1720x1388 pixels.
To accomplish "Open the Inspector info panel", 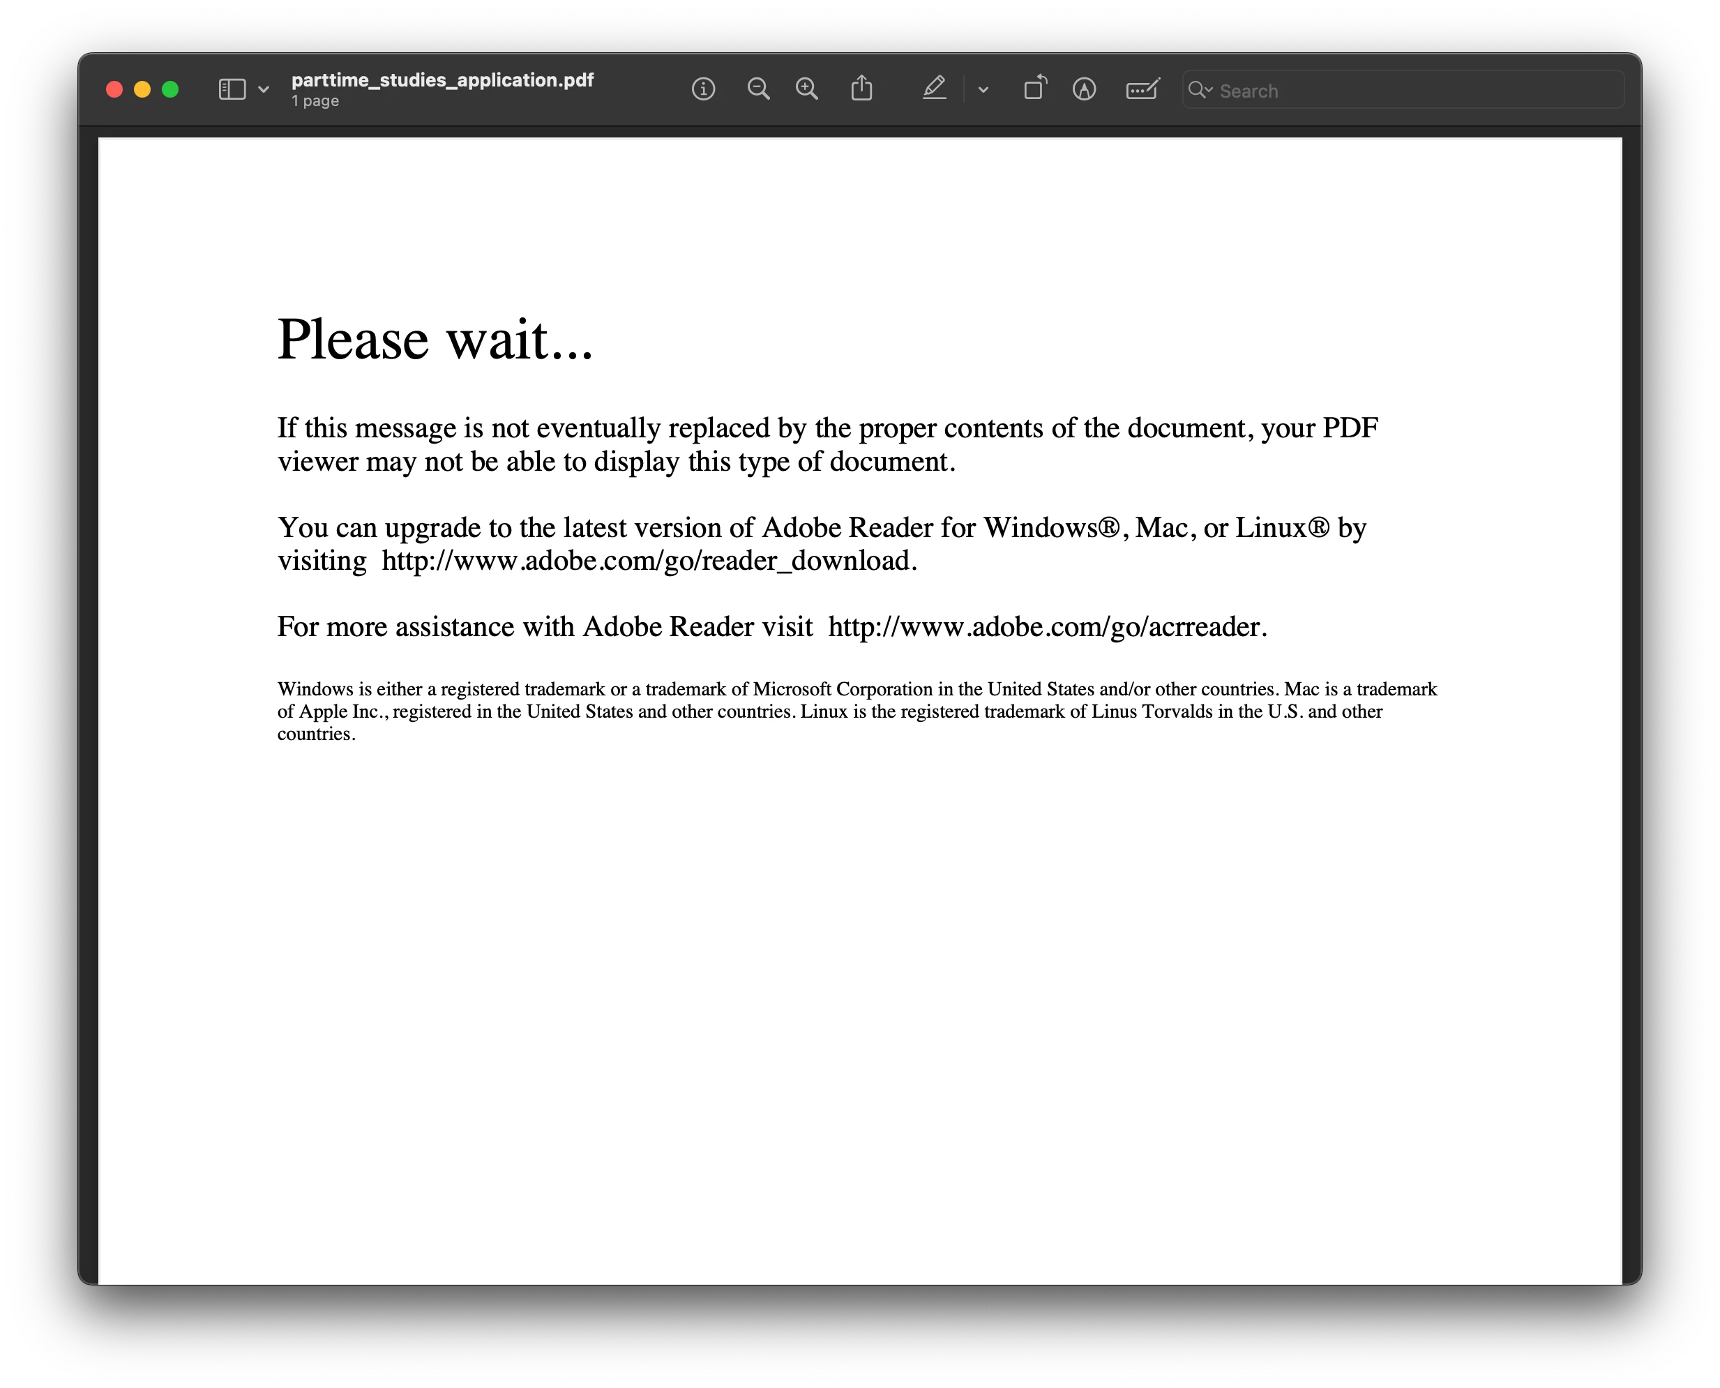I will [x=703, y=89].
